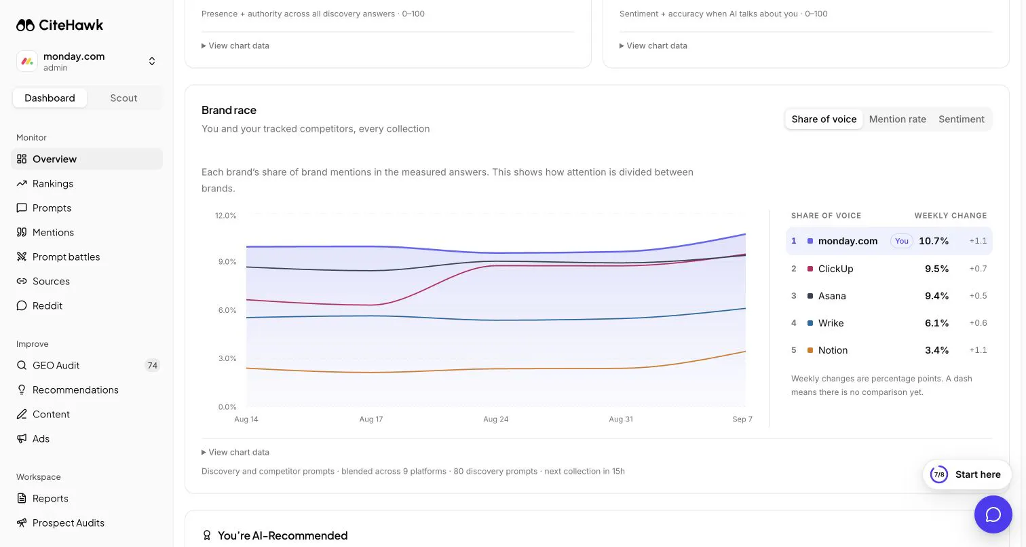
Task: Switch chart to Mention rate
Action: click(x=897, y=119)
